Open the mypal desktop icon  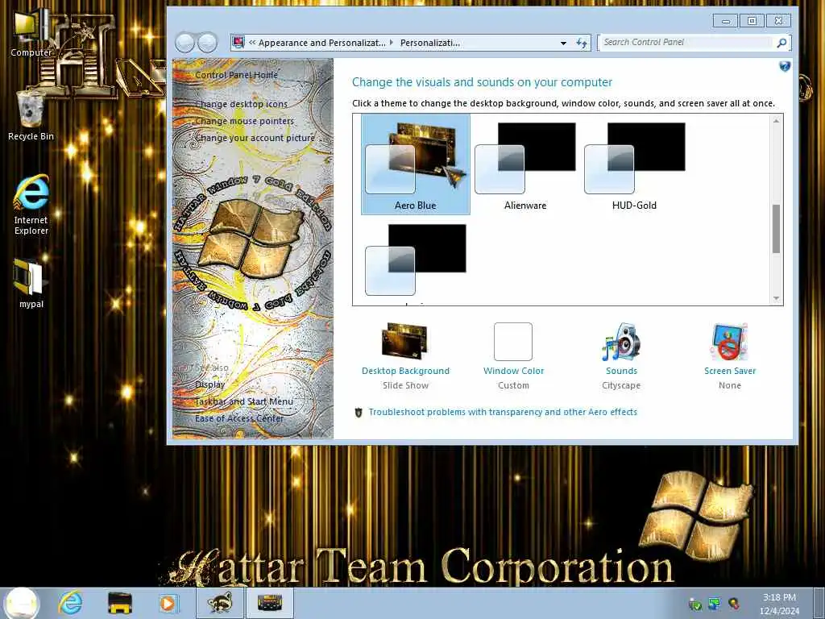coord(31,284)
